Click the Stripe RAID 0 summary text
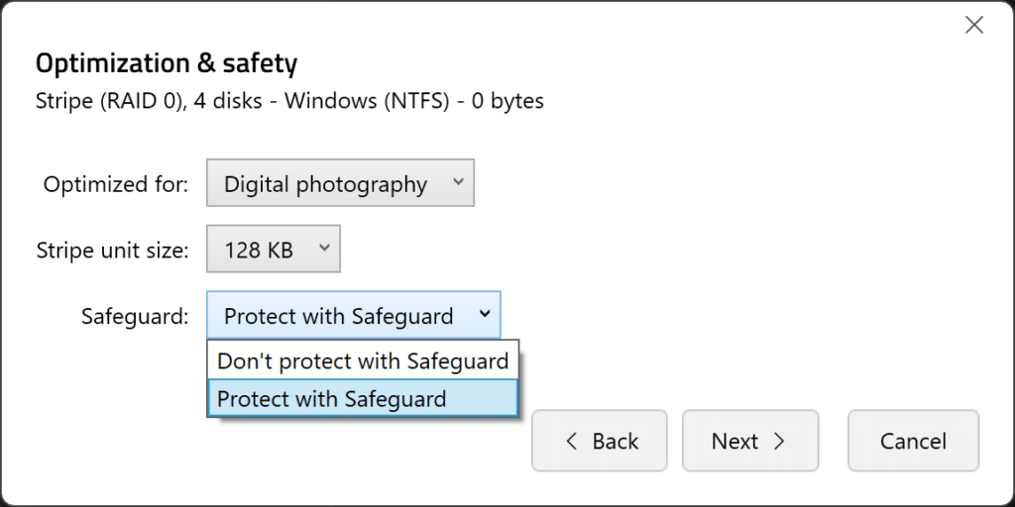The width and height of the screenshot is (1015, 507). coord(289,102)
